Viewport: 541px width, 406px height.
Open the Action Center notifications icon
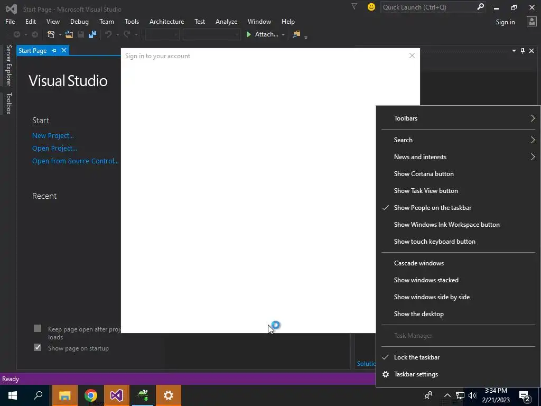(525, 396)
